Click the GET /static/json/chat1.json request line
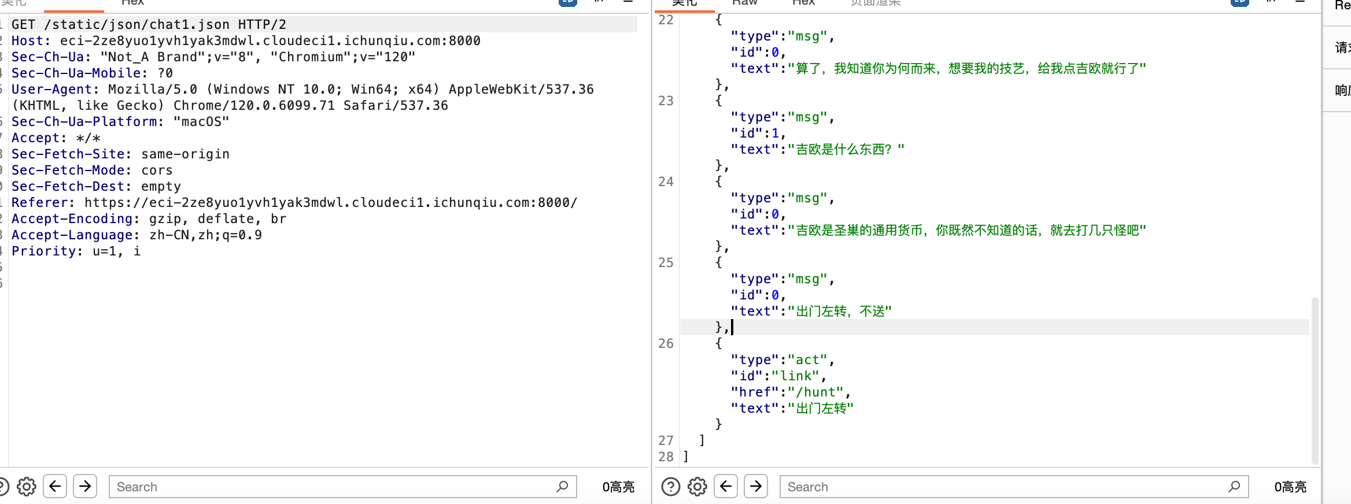Viewport: 1351px width, 504px height. (149, 25)
